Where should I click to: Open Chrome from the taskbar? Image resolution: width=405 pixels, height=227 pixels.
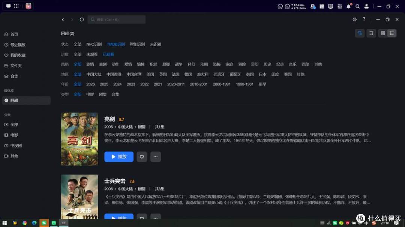click(x=24, y=223)
